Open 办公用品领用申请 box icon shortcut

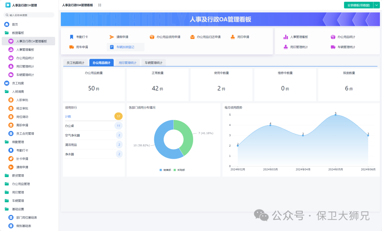[x=152, y=37]
